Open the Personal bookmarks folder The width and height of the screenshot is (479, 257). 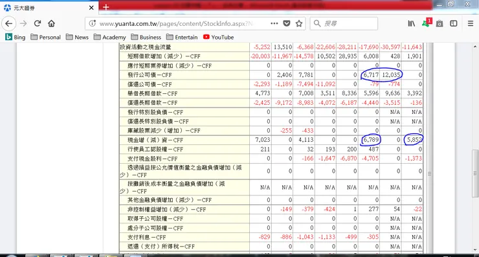pos(46,38)
